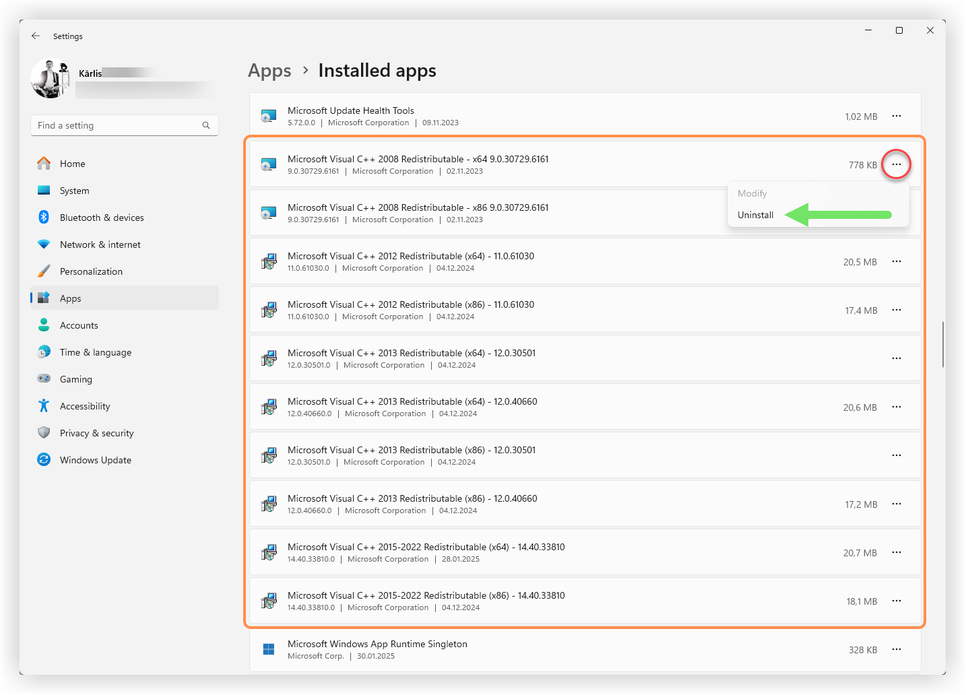The width and height of the screenshot is (966, 695).
Task: Focus the Find a setting field
Action: click(125, 125)
